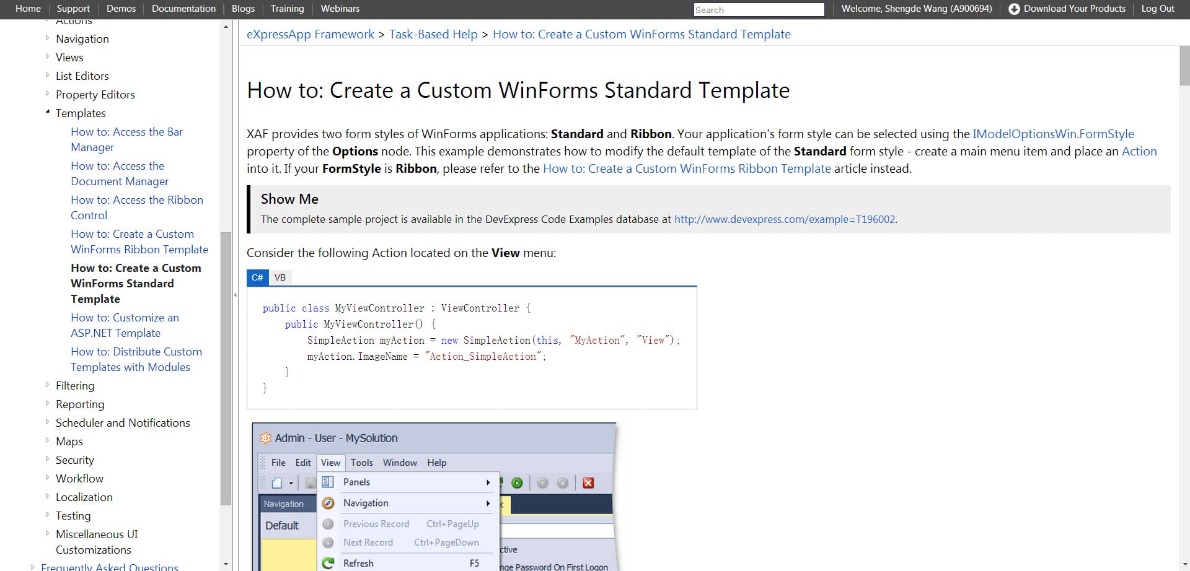Collapse the Templates tree node
Viewport: 1190px width, 571px height.
tap(48, 112)
